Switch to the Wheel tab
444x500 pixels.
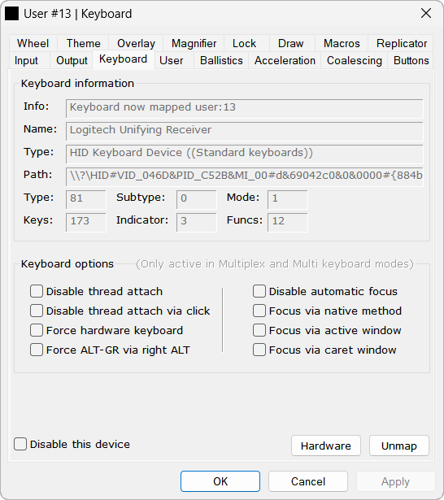(33, 43)
